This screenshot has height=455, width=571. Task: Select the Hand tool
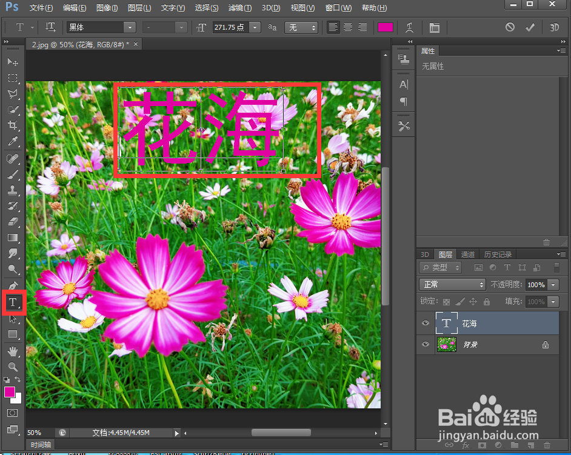(x=13, y=351)
